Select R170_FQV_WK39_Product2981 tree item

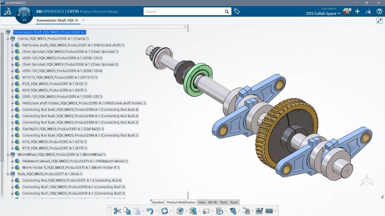[55, 148]
